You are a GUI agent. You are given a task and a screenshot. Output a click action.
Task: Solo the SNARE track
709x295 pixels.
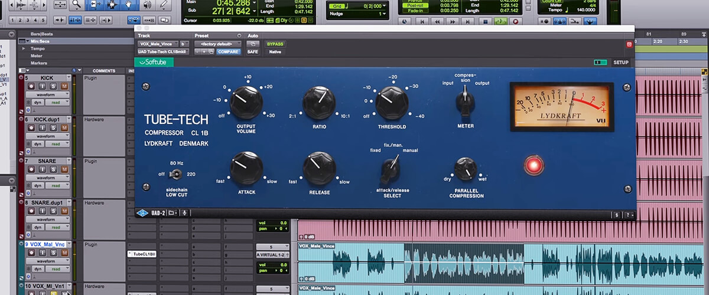pos(53,169)
